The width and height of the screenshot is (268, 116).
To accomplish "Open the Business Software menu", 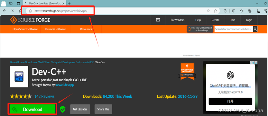I will [x=56, y=29].
